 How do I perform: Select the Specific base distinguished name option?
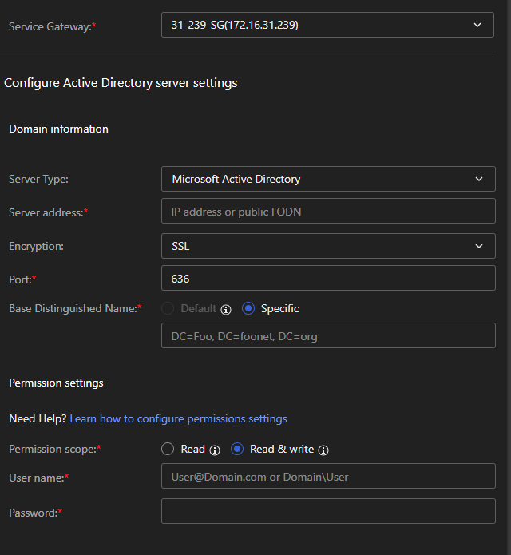click(x=248, y=308)
